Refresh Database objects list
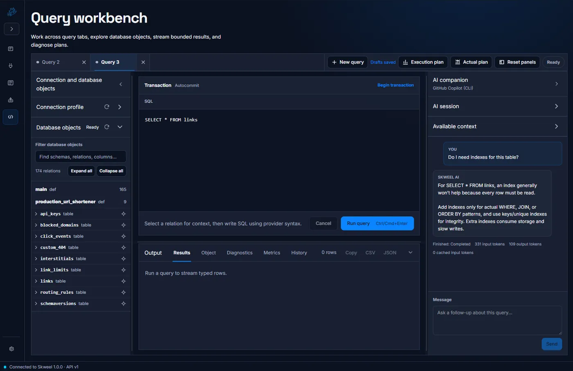The image size is (573, 371). (107, 127)
